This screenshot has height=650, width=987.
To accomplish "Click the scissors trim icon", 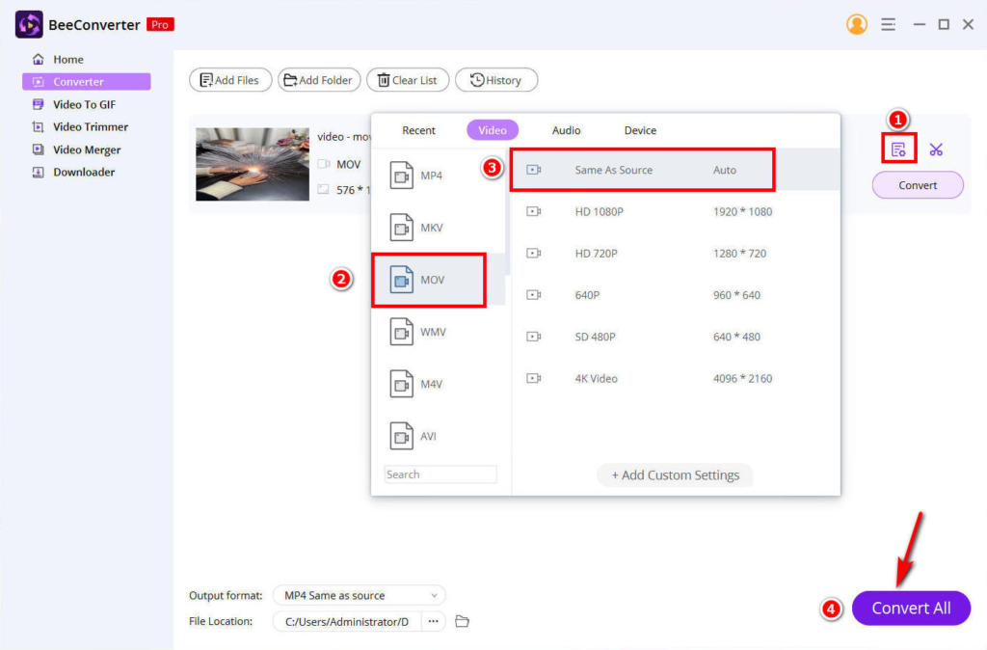I will point(935,149).
